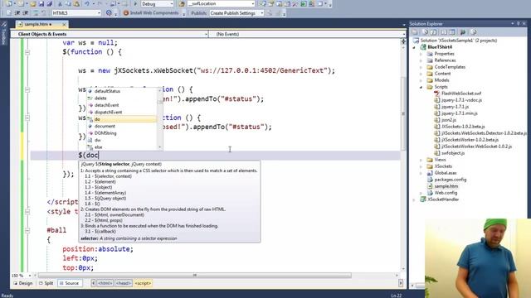Image resolution: width=531 pixels, height=298 pixels.
Task: Select packages.config in Solution Explorer
Action: click(x=450, y=180)
